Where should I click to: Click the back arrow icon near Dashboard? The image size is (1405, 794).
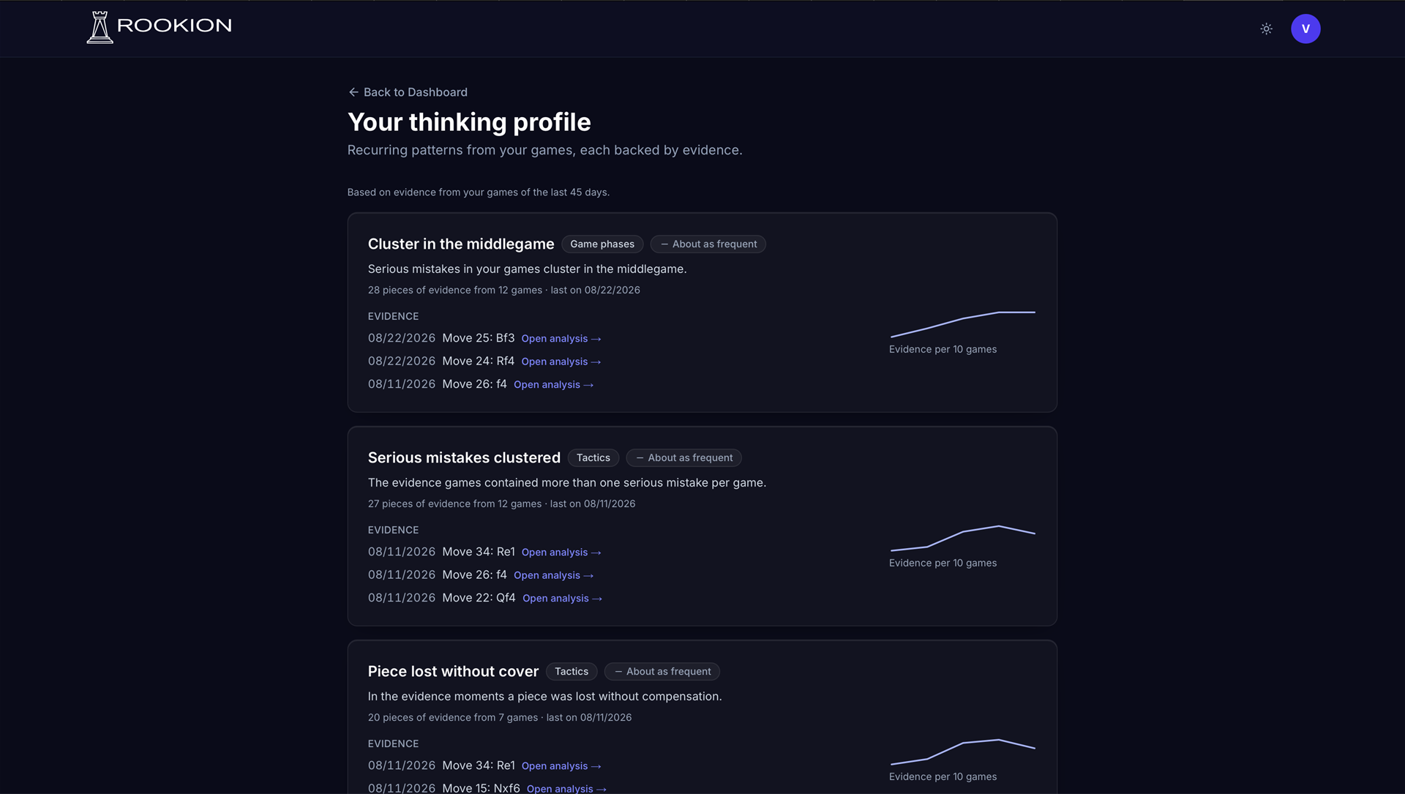coord(353,92)
